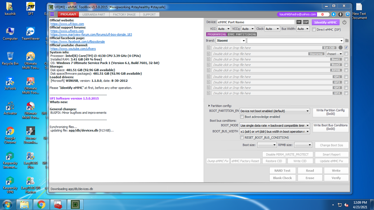Screen dimensions: 374x210
Task: Open the VCC voltage dropdown
Action: (x=224, y=29)
